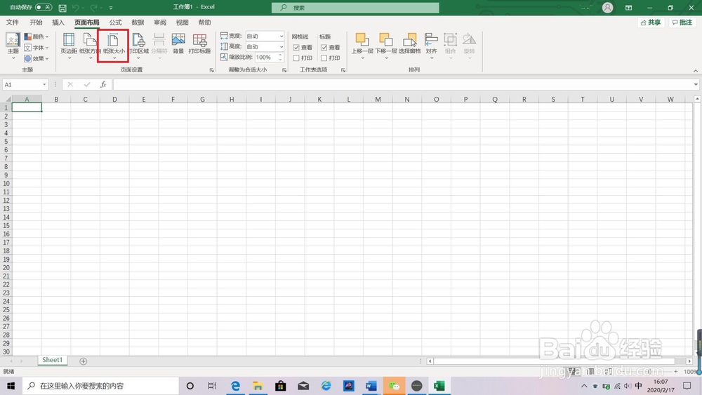Image resolution: width=702 pixels, height=395 pixels.
Task: Click horizontal scrollbar right arrow
Action: point(689,361)
